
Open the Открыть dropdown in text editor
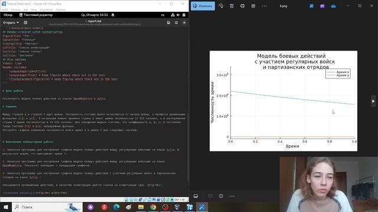coord(11,22)
